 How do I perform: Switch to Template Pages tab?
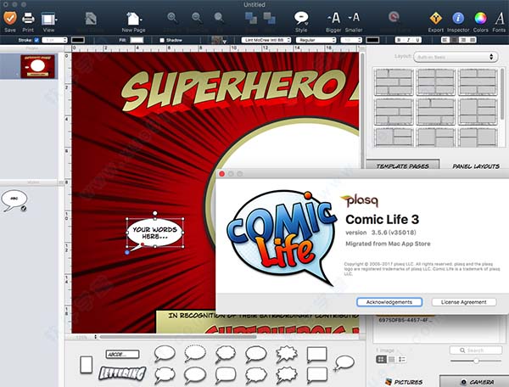(x=402, y=165)
